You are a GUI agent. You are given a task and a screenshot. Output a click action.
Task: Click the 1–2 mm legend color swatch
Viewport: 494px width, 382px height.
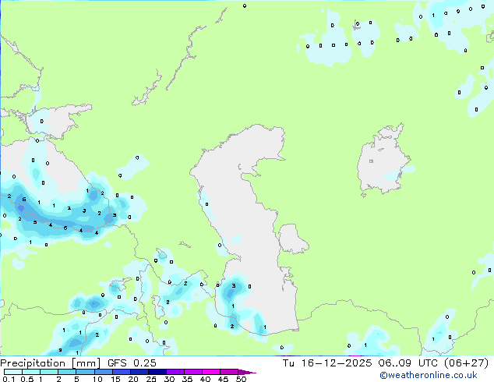coord(49,372)
